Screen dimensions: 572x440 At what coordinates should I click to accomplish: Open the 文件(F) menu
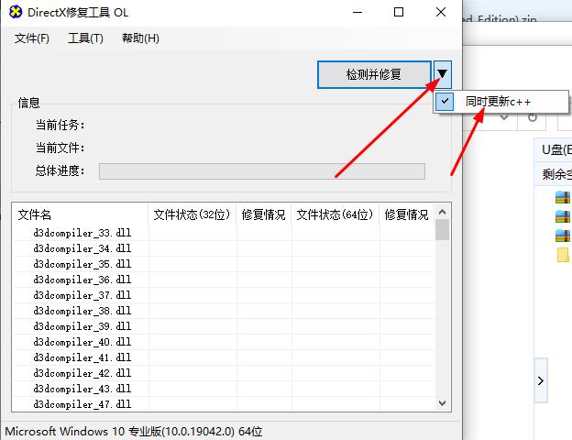tap(32, 38)
